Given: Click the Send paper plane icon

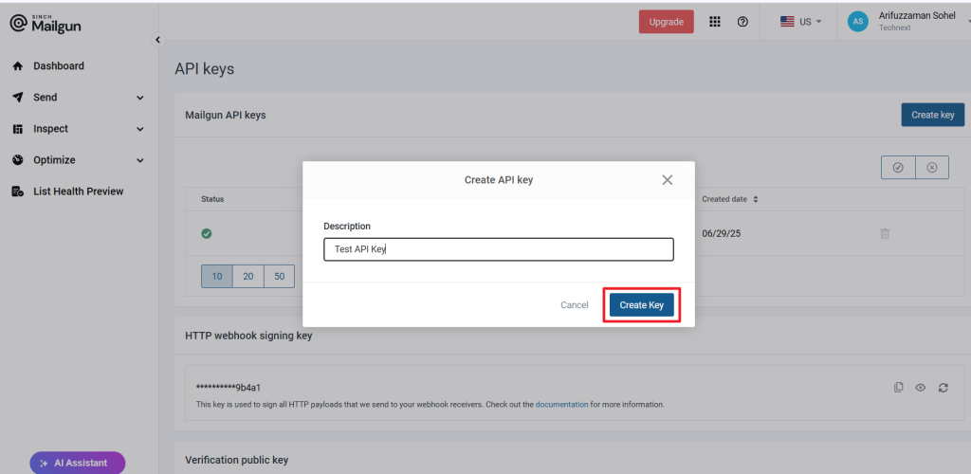Looking at the screenshot, I should pos(18,98).
